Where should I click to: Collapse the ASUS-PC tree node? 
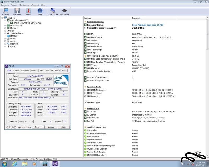click(x=2, y=17)
